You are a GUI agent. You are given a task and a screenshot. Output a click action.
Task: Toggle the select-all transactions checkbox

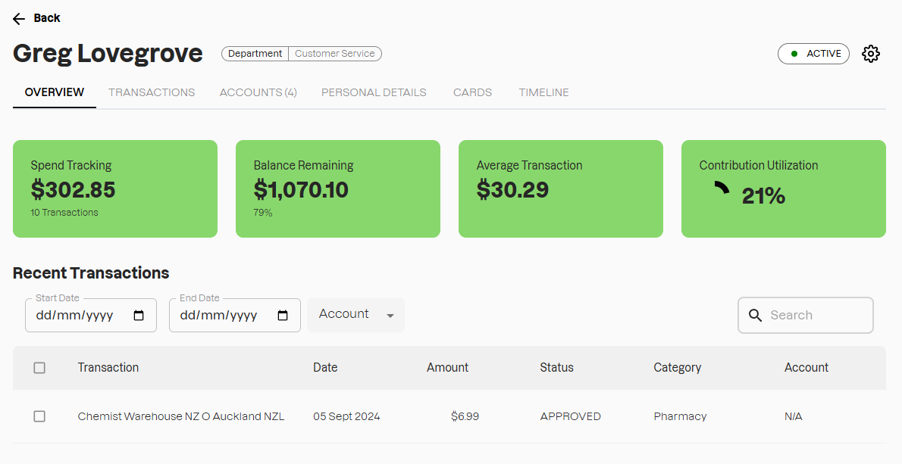[x=39, y=368]
